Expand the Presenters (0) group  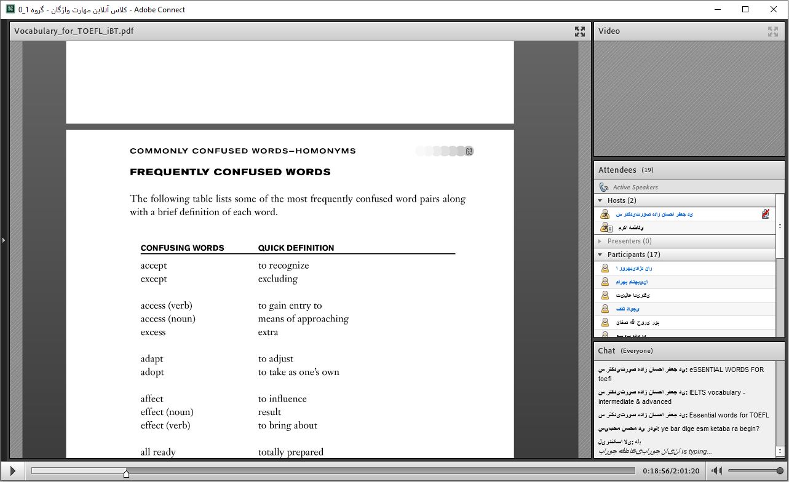pos(600,241)
